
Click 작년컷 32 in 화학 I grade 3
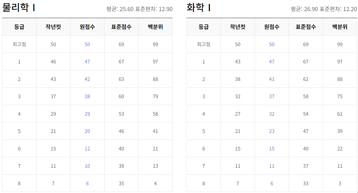click(237, 96)
